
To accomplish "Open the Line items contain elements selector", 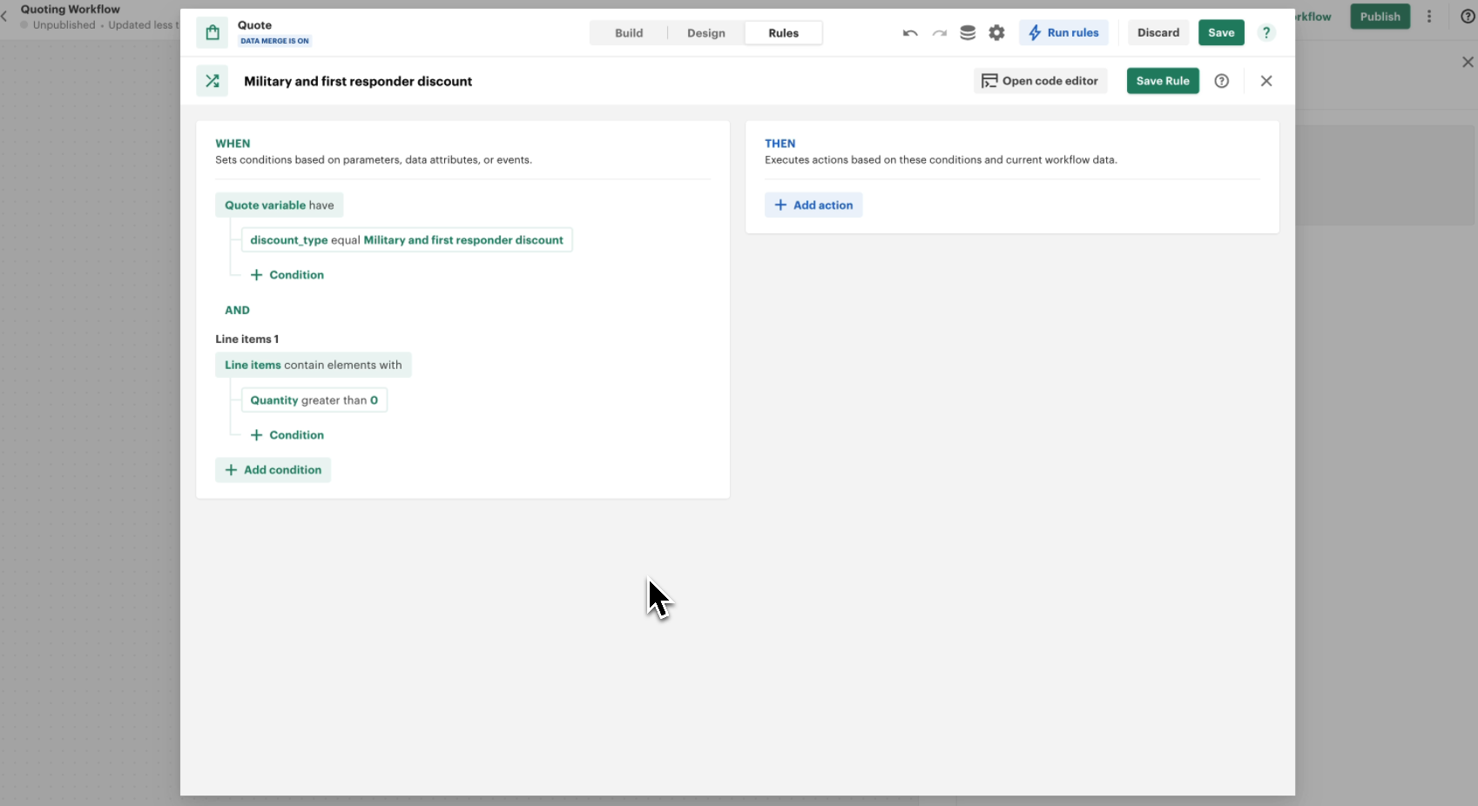I will point(313,366).
